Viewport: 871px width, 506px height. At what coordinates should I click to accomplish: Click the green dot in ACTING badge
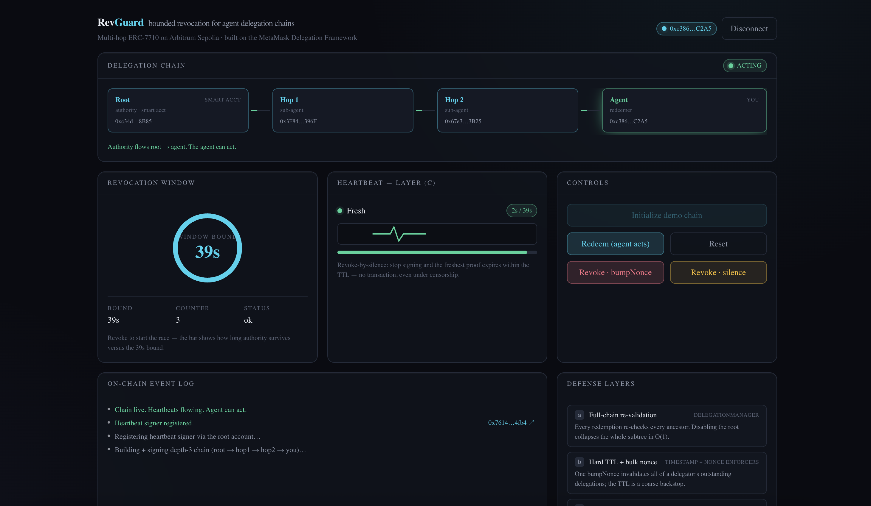[x=731, y=65]
